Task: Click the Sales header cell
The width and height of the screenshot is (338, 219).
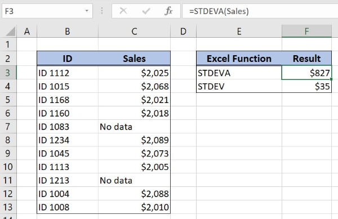Action: tap(134, 59)
